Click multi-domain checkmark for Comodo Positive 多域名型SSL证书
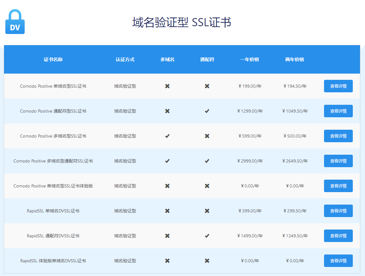This screenshot has width=365, height=276. pos(167,136)
